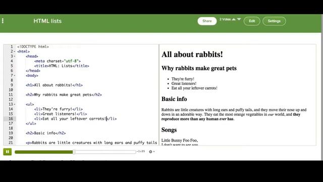Viewport: 323px width, 182px height.
Task: Click 'Great listeners!' bullet in preview
Action: 184,83
